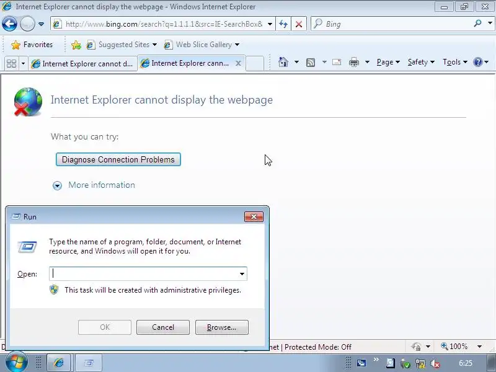Open the Tools menu
Screen dimensions: 496x372
point(455,62)
